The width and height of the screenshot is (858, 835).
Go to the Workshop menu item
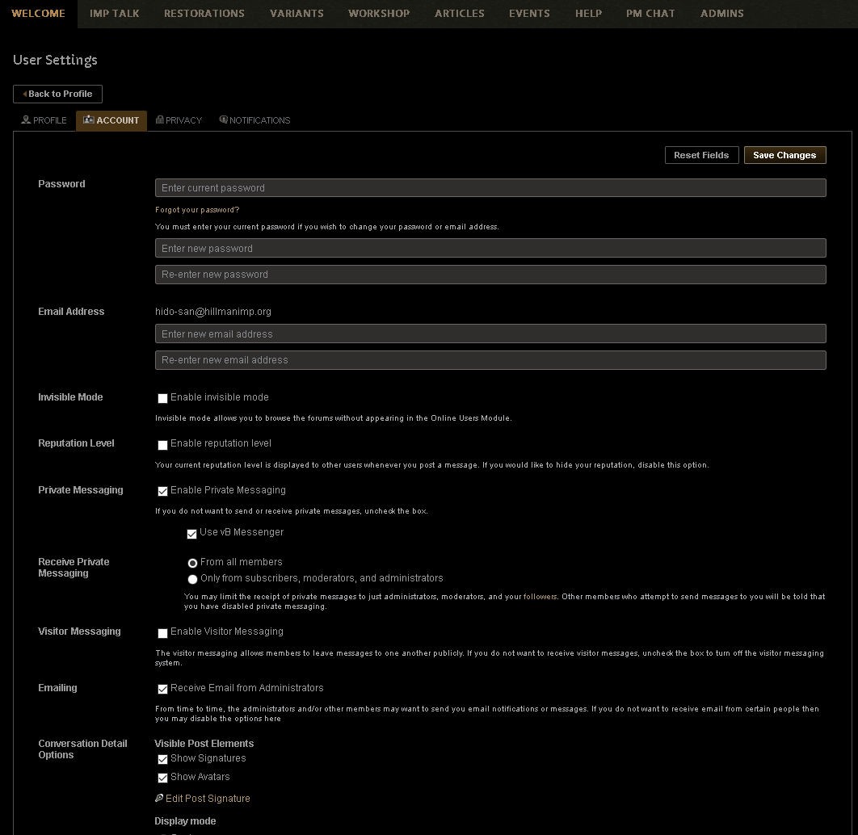point(378,14)
